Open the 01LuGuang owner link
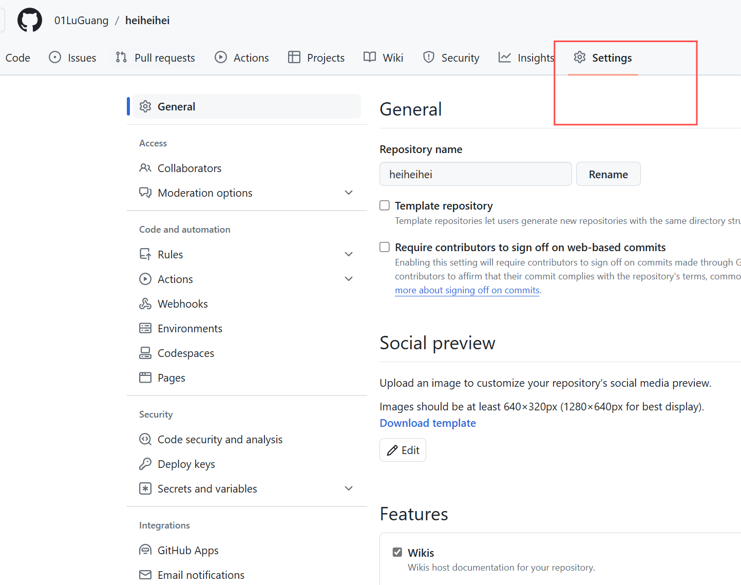This screenshot has height=585, width=741. (x=81, y=21)
